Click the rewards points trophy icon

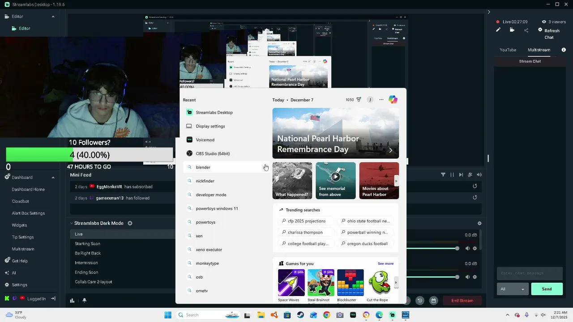pos(359,100)
